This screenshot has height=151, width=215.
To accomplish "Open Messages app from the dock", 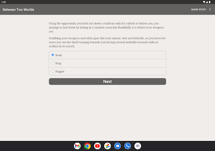I will pos(118,146).
